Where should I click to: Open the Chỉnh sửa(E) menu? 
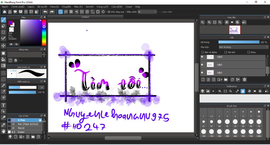(18, 7)
